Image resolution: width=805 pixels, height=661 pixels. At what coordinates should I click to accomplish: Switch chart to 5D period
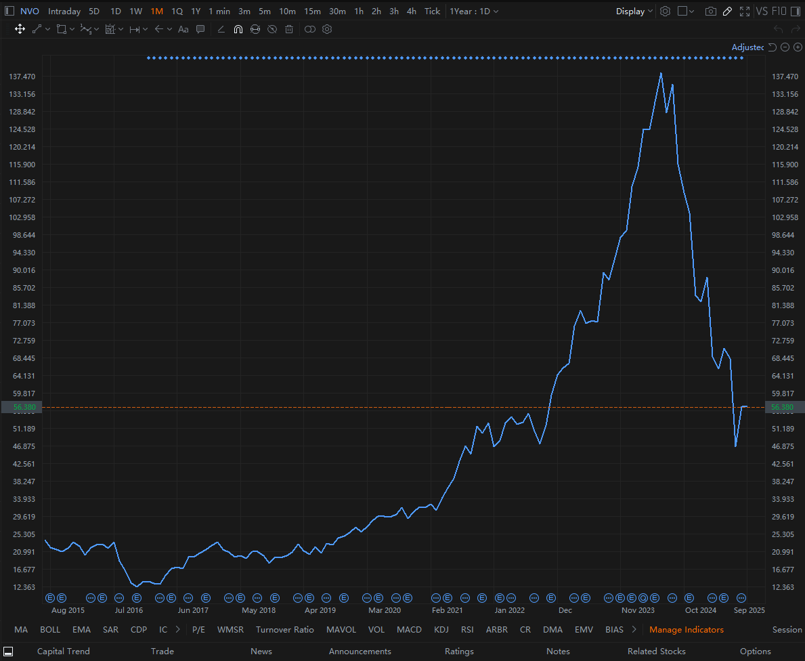click(x=94, y=12)
